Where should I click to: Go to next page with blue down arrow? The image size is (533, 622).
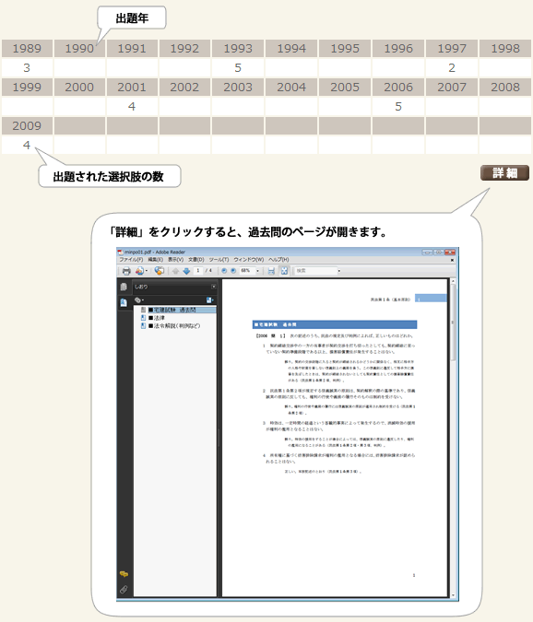186,271
